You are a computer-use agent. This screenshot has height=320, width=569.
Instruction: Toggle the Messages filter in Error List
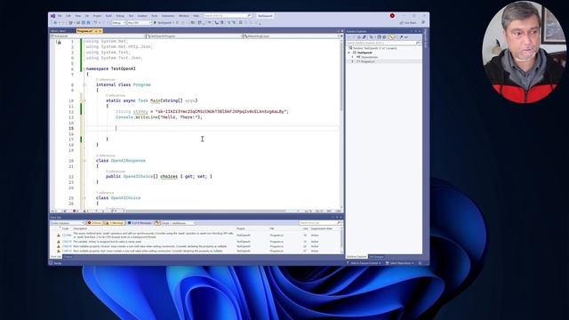click(140, 223)
